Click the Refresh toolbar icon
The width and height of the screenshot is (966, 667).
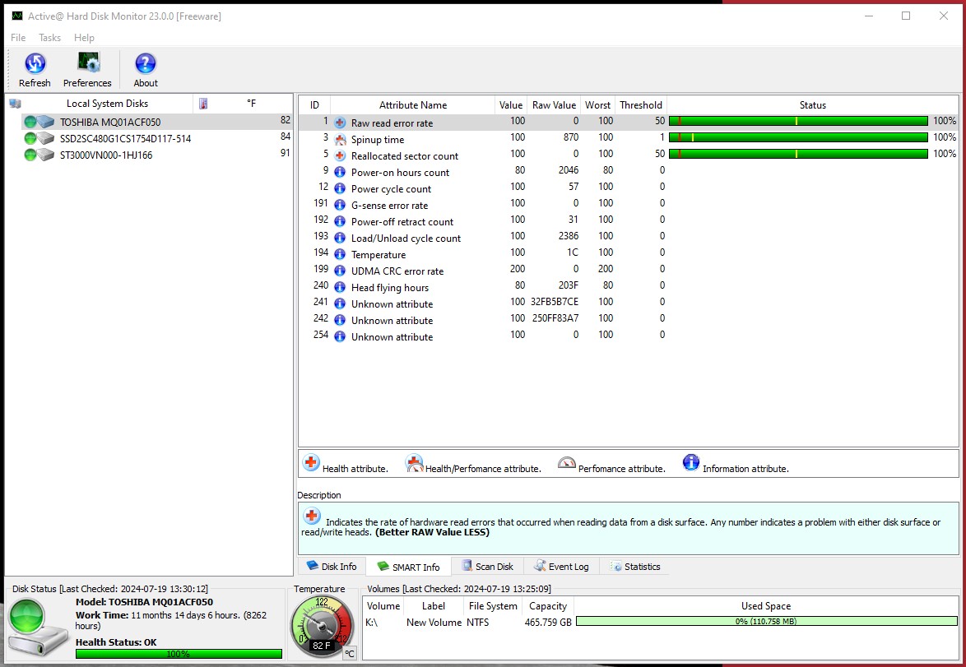point(35,64)
